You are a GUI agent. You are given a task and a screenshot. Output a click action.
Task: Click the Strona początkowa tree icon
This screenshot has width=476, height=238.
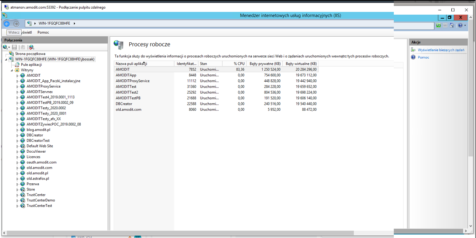(12, 54)
